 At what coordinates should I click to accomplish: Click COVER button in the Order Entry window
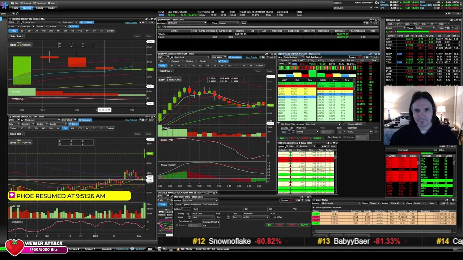305,225
